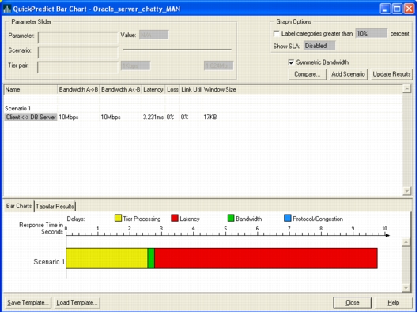Image resolution: width=419 pixels, height=314 pixels.
Task: Click the Scenario input field
Action: point(77,52)
